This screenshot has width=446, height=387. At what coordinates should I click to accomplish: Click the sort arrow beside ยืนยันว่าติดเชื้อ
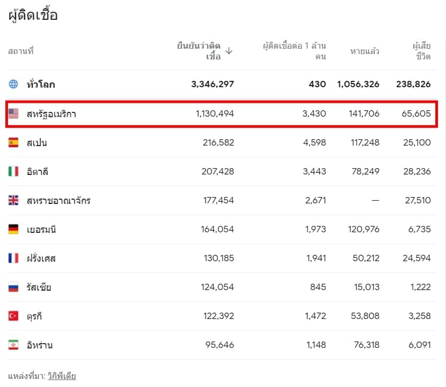click(x=229, y=51)
